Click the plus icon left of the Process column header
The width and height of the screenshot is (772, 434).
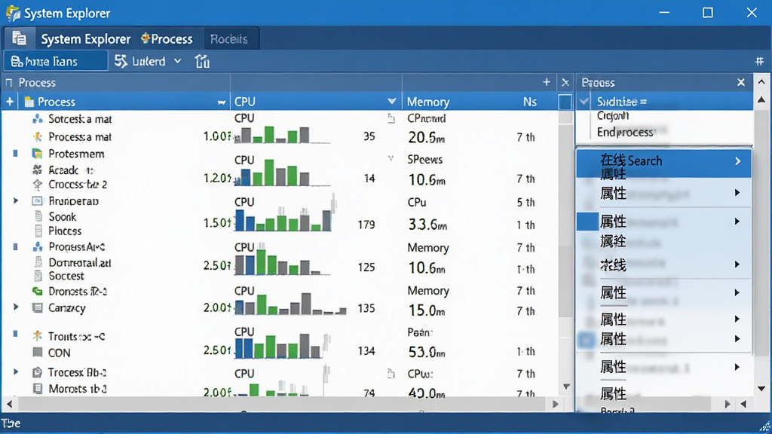10,102
